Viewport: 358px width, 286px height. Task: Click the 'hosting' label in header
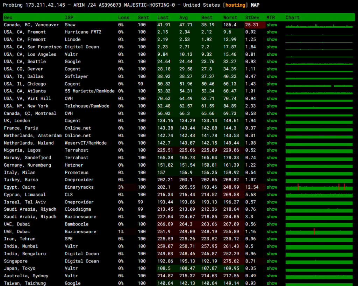235,5
